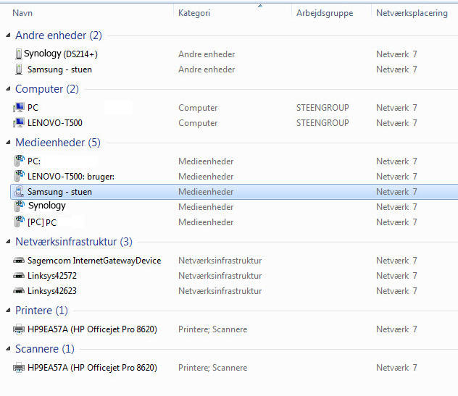The width and height of the screenshot is (458, 396).
Task: Sort by the Arbejdsgruppe column header
Action: [325, 13]
